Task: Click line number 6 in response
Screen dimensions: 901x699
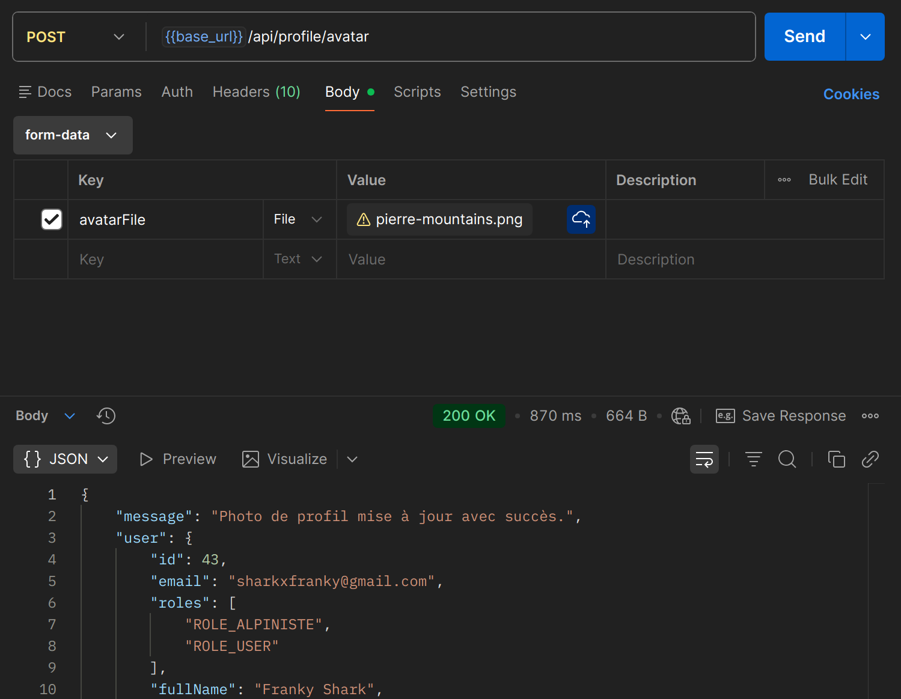Action: tap(52, 603)
